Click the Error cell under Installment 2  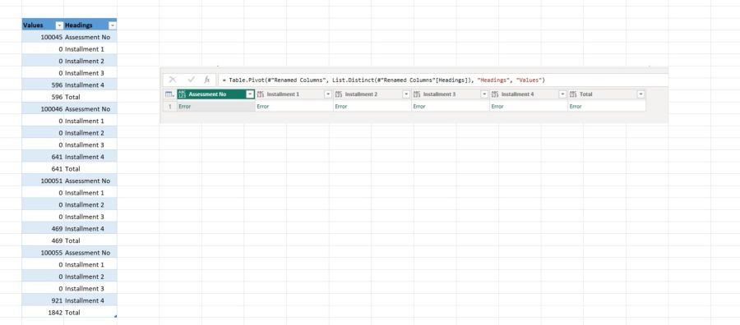tap(372, 107)
